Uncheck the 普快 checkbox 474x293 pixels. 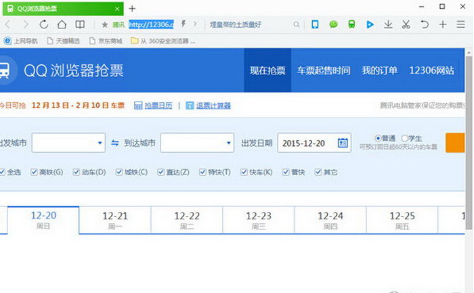point(285,172)
